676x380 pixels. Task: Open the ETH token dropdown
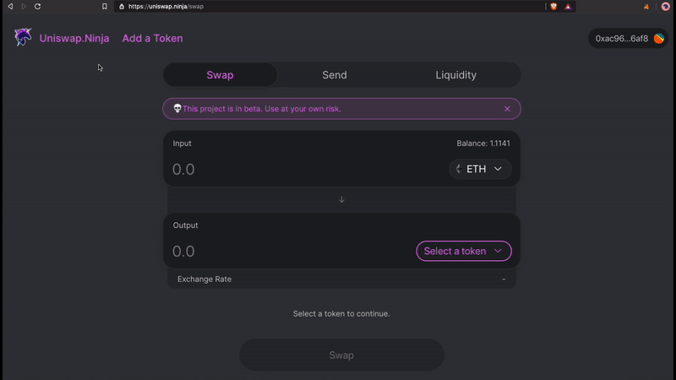(480, 169)
